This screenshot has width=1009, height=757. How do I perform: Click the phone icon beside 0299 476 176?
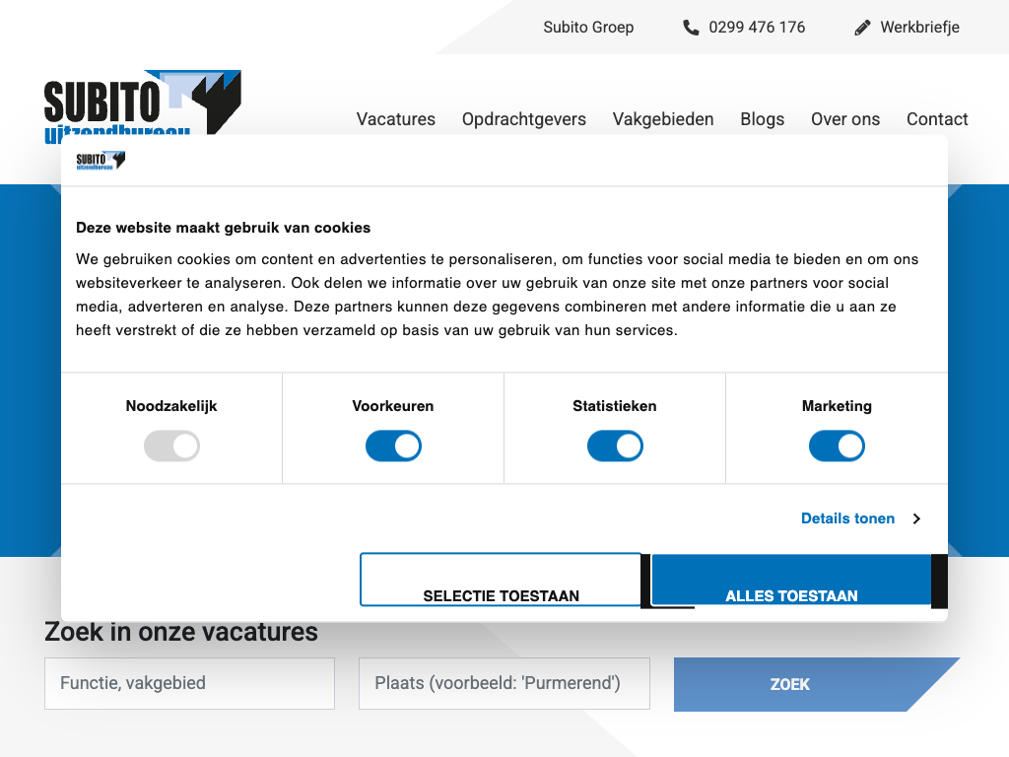point(691,28)
